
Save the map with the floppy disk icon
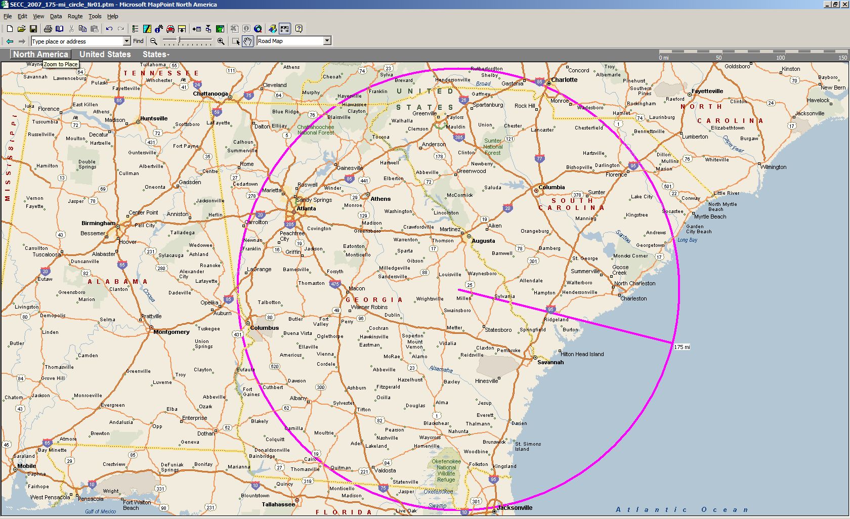pos(33,29)
